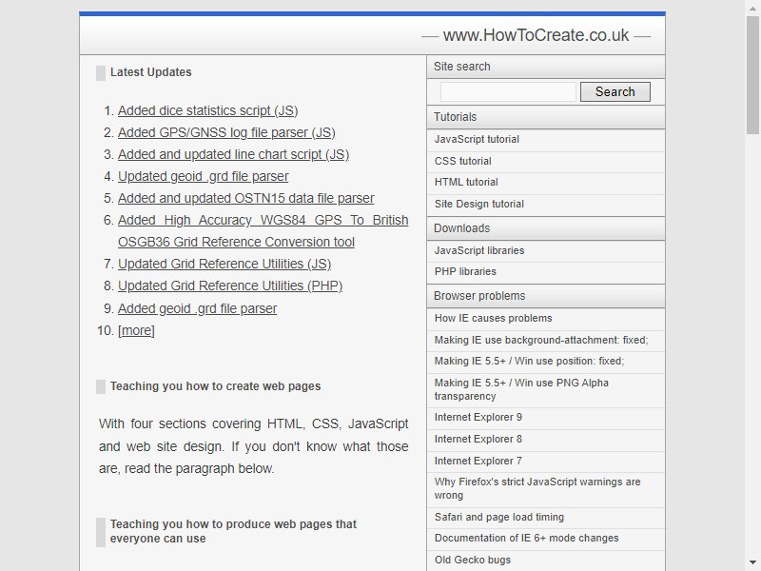761x571 pixels.
Task: Open 'Updated Grid Reference Utilities (PHP)'
Action: point(230,285)
